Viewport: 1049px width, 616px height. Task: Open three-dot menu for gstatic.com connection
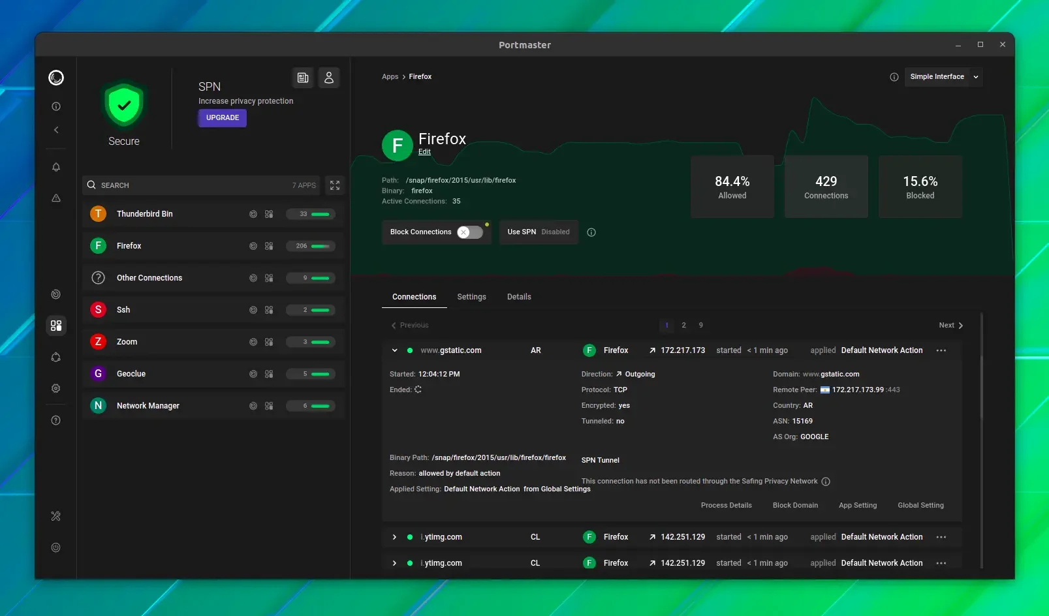(941, 350)
